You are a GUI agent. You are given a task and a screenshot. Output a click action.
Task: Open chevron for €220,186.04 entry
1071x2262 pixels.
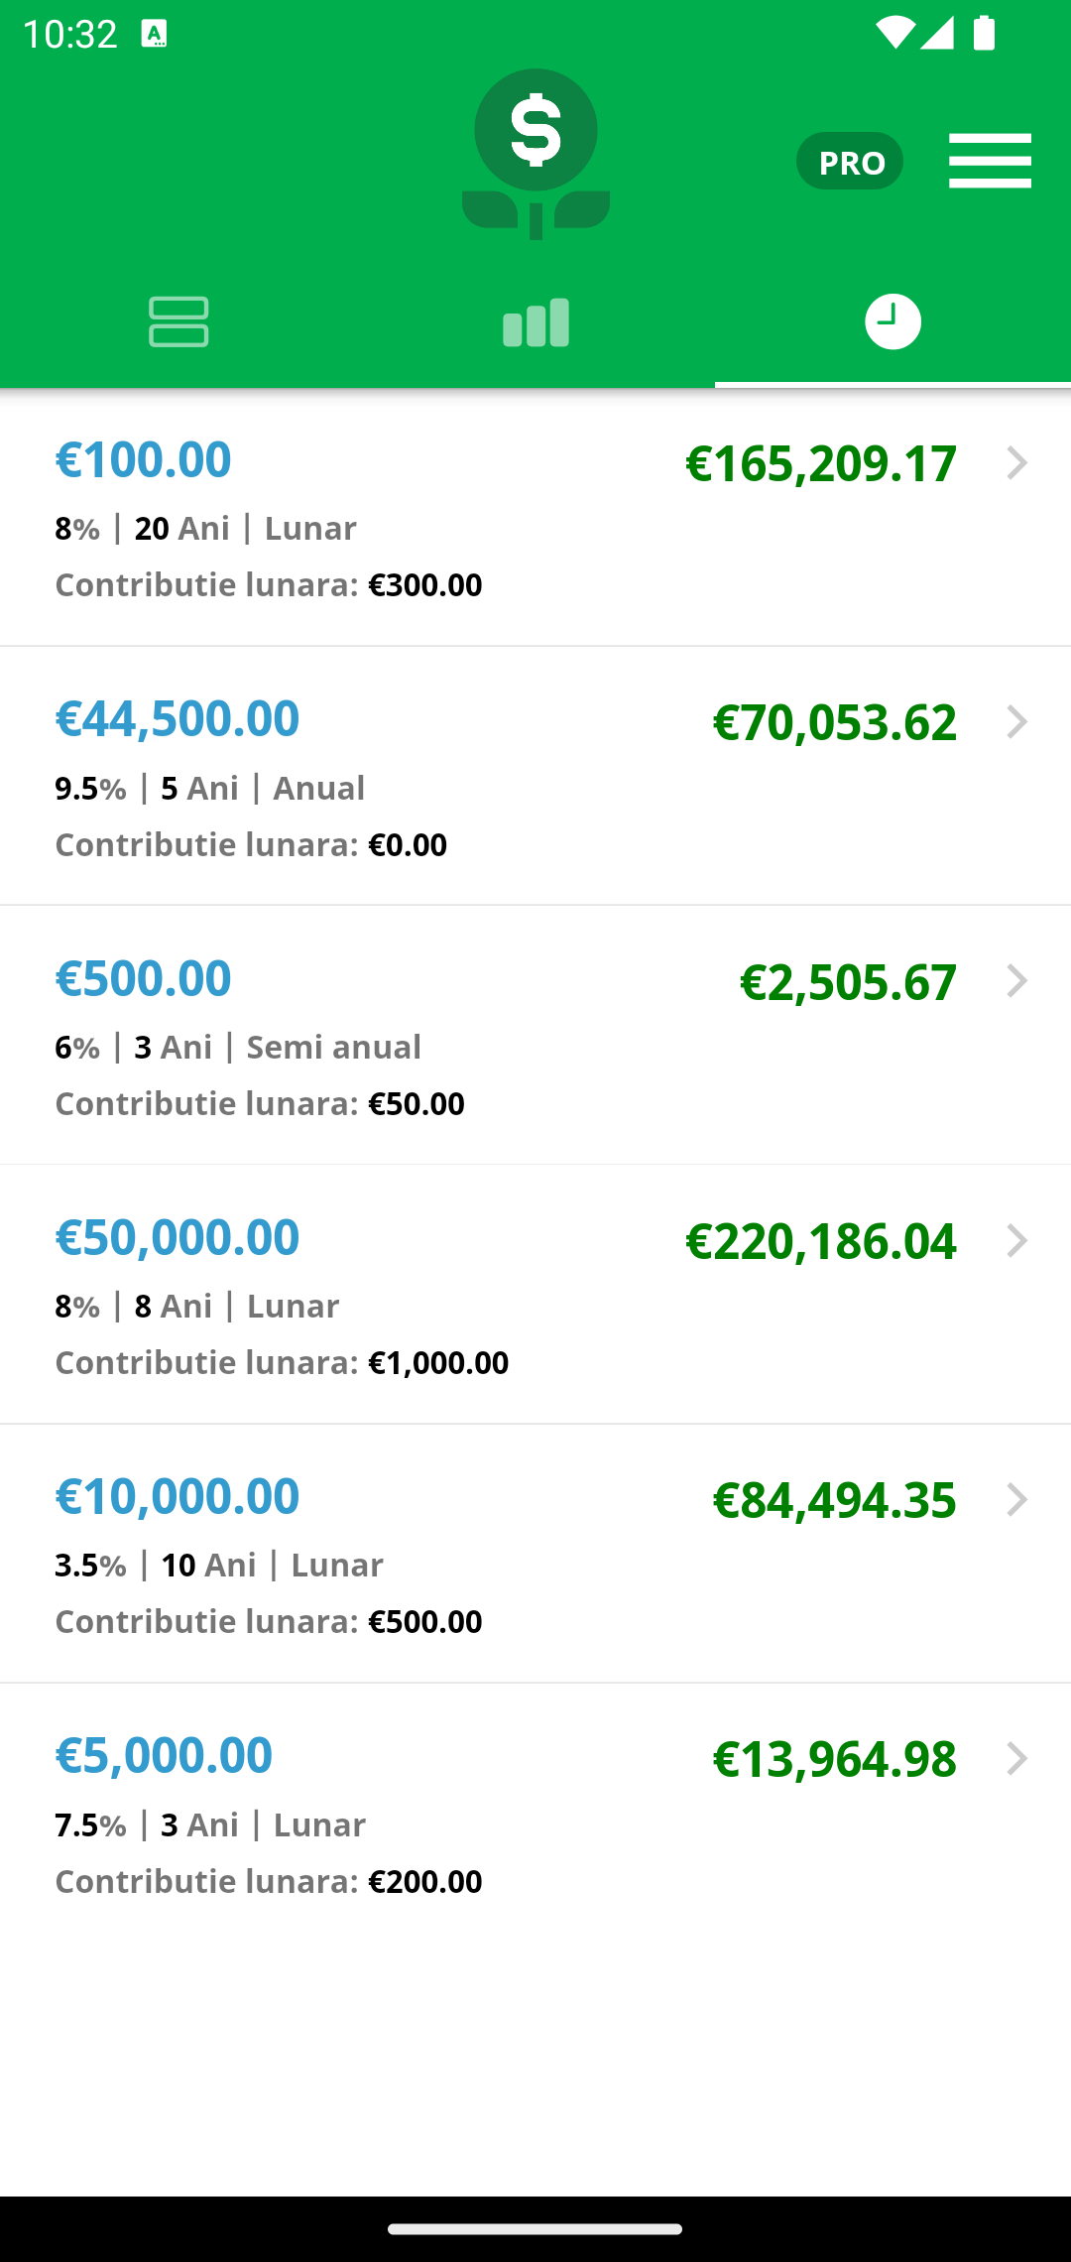(x=1016, y=1241)
